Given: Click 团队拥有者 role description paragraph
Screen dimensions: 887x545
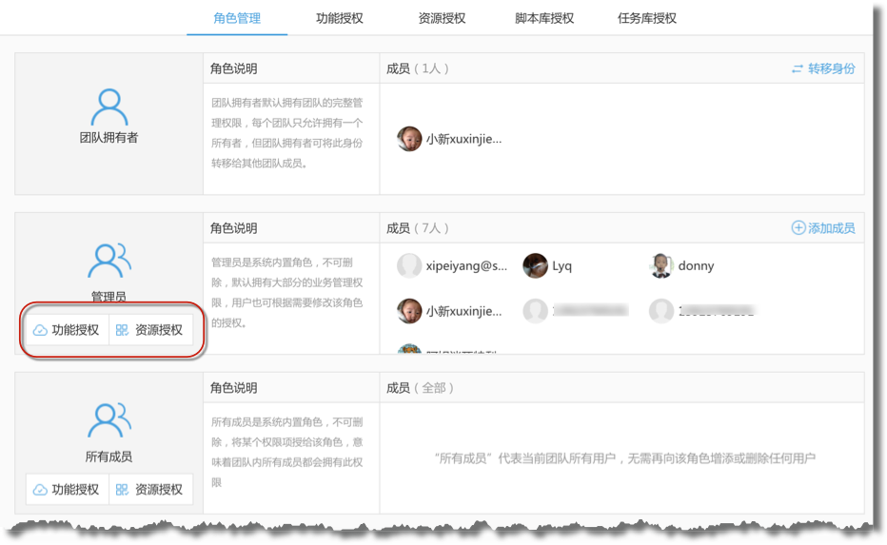Looking at the screenshot, I should pyautogui.click(x=287, y=133).
